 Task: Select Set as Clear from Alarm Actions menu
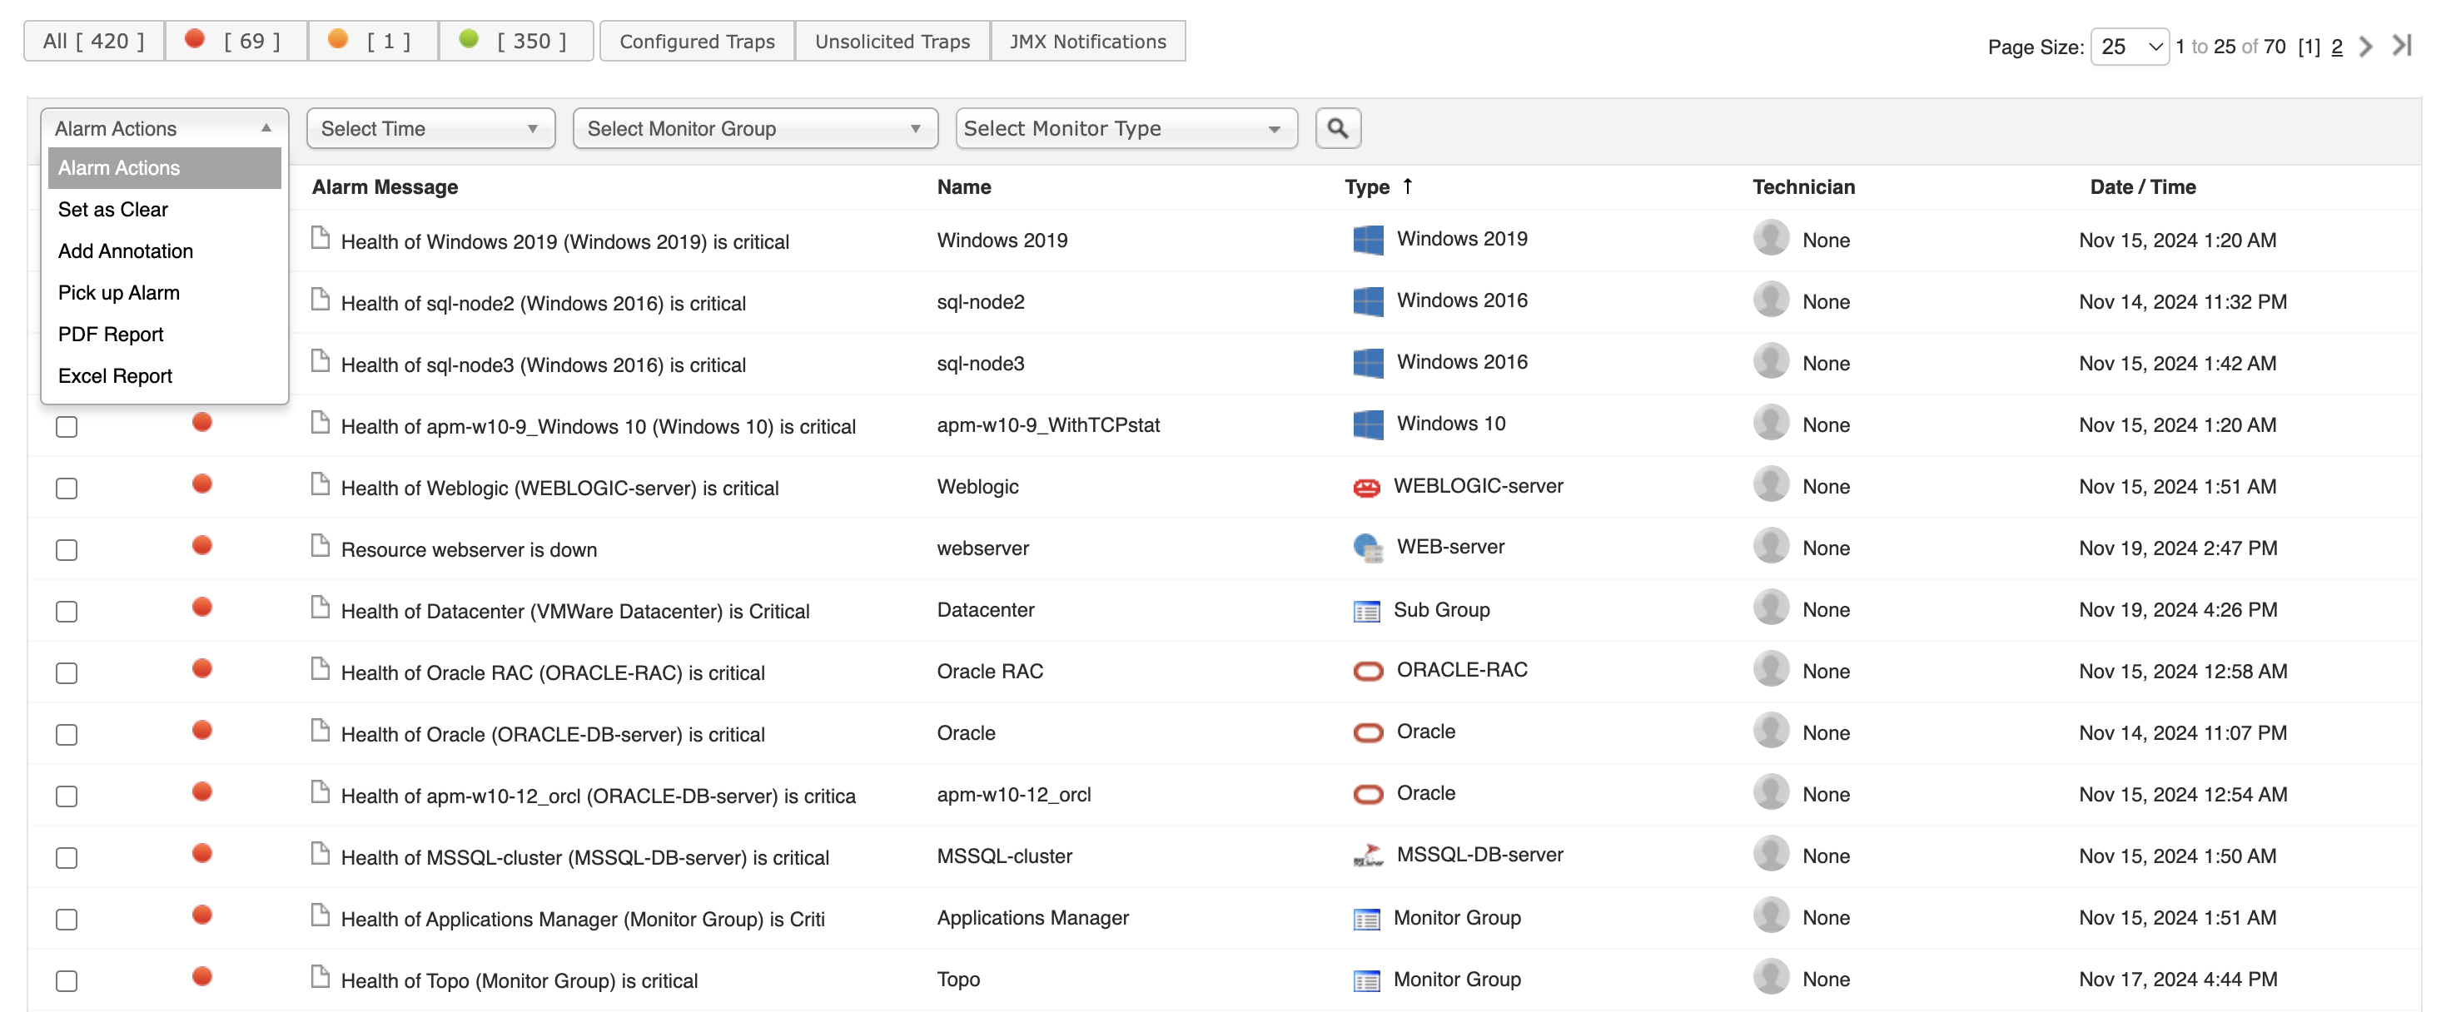click(112, 209)
